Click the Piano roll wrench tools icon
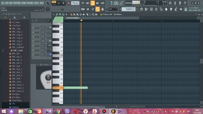Screen dimensions: 203x114 [x=57, y=15]
